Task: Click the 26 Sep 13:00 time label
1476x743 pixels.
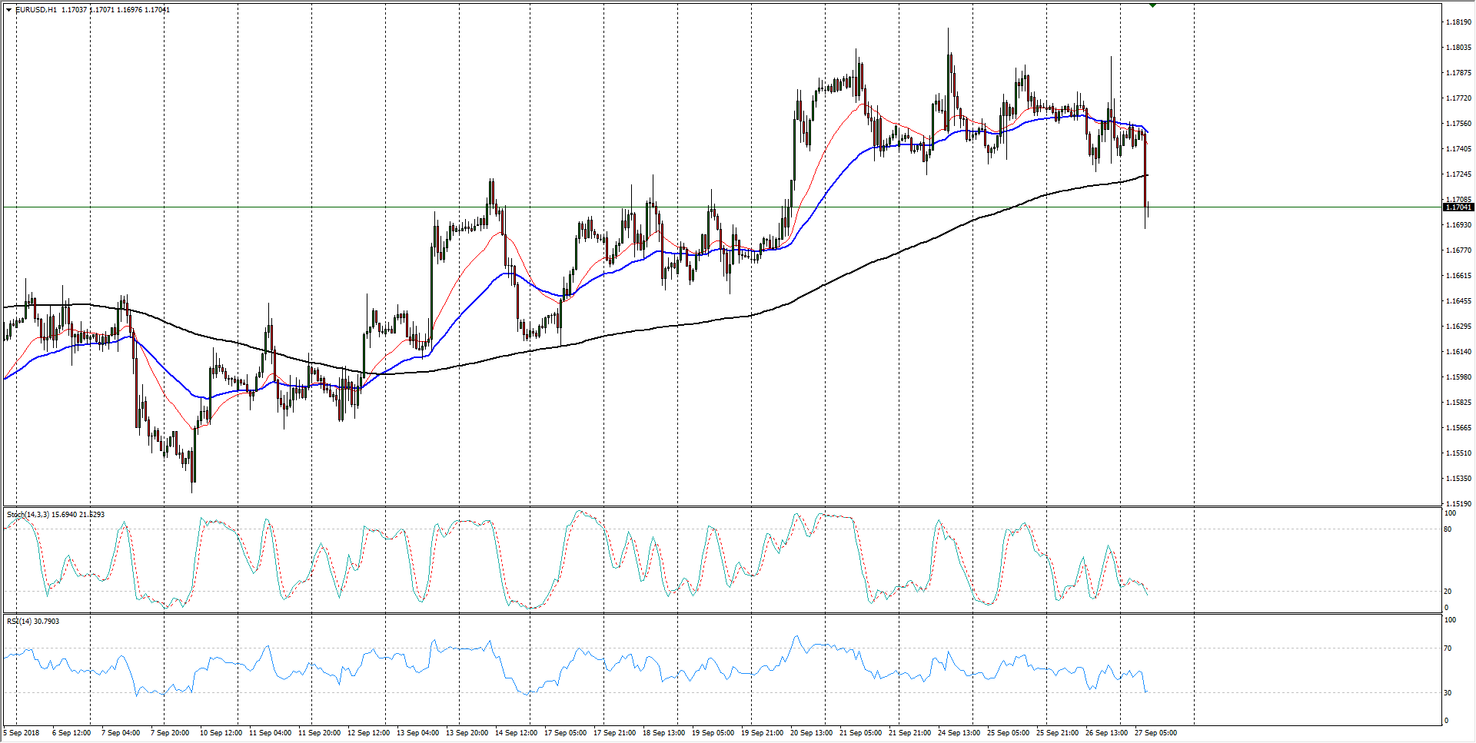Action: (1107, 733)
